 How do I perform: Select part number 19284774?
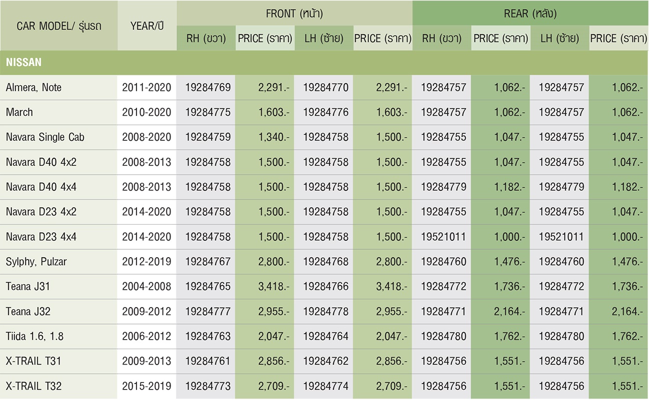pos(326,386)
